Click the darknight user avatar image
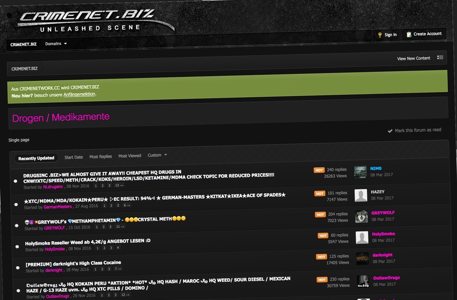457x300 pixels. [x=362, y=258]
